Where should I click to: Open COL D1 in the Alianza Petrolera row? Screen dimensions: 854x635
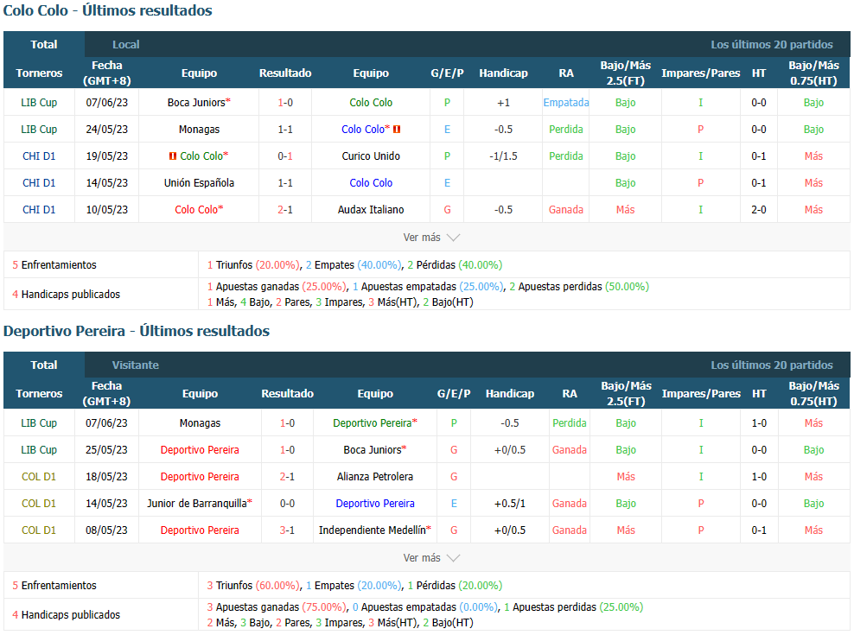click(x=39, y=477)
